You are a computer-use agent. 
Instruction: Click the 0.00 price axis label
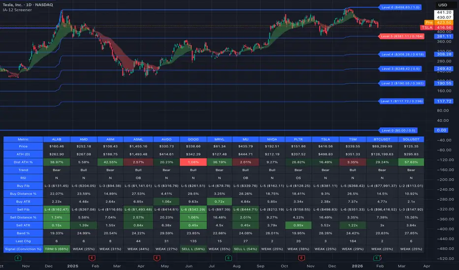click(x=441, y=131)
